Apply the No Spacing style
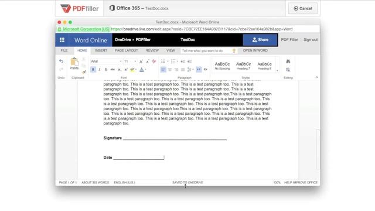Image resolution: width=375 pixels, height=211 pixels. click(x=222, y=66)
